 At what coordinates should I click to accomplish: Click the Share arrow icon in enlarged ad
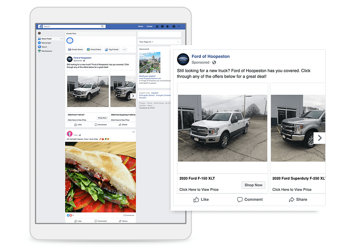pos(291,199)
